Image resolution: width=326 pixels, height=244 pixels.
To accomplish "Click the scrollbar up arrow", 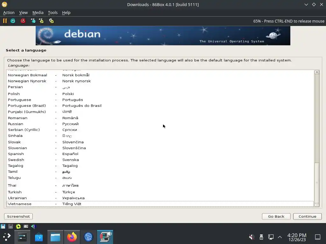I will (x=317, y=72).
